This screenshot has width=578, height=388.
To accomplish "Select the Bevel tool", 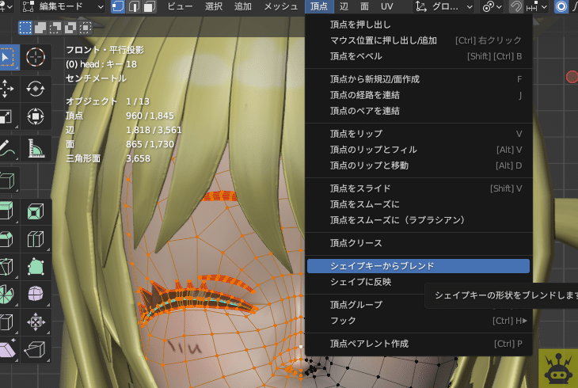I will click(6, 239).
